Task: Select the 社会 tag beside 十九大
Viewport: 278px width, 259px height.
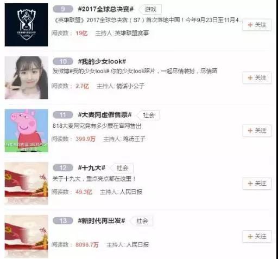Action: click(122, 168)
